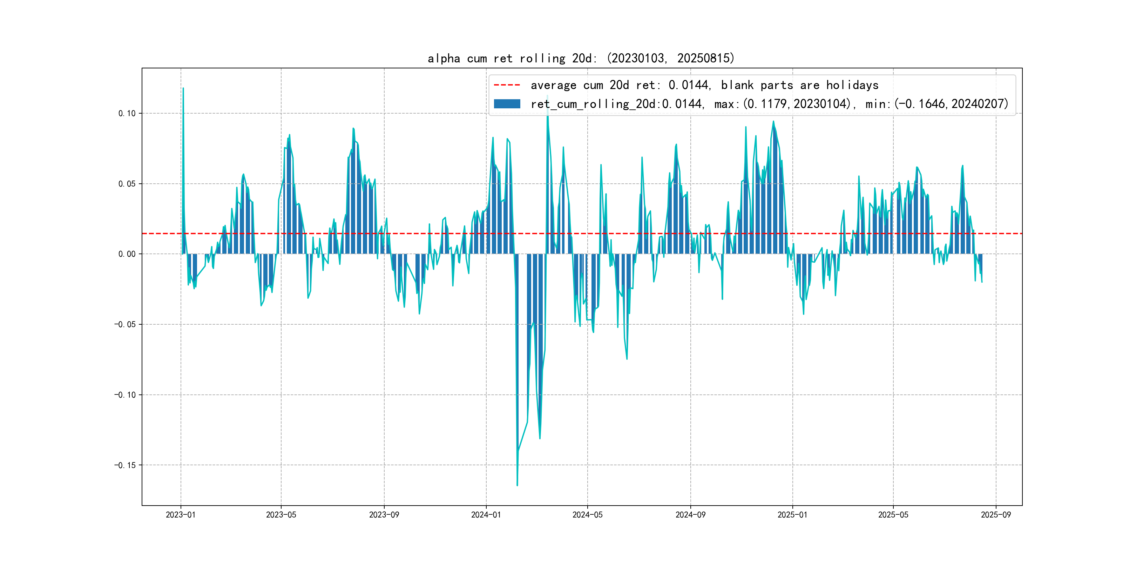Image resolution: width=1136 pixels, height=568 pixels.
Task: Click the 0.10 y-axis tick label
Action: tap(127, 113)
